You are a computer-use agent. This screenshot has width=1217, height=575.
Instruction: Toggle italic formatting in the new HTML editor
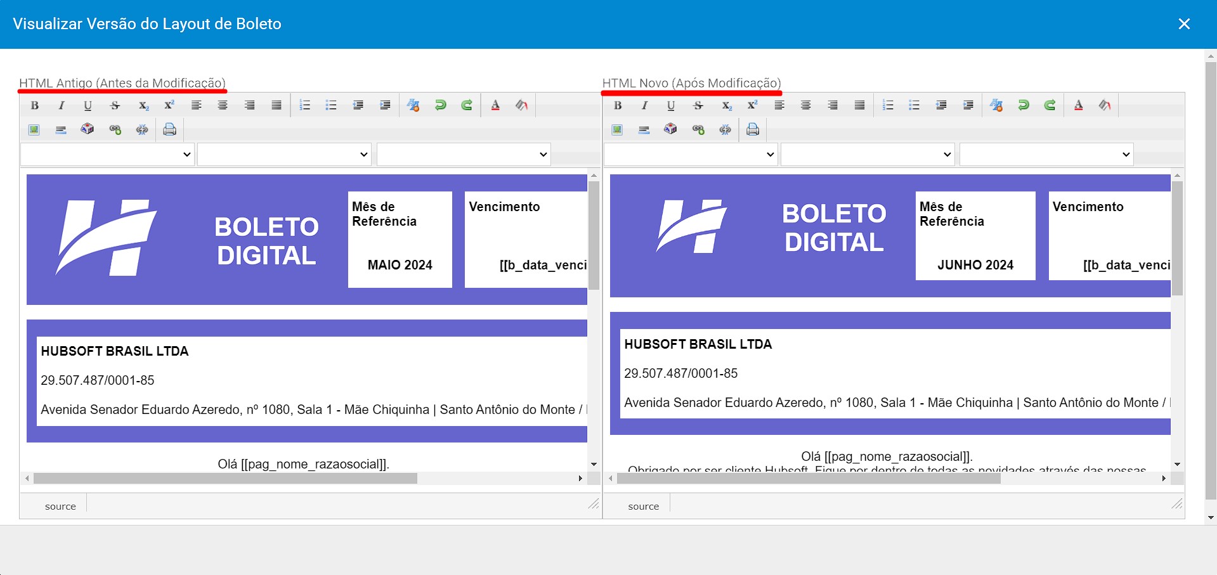coord(644,105)
